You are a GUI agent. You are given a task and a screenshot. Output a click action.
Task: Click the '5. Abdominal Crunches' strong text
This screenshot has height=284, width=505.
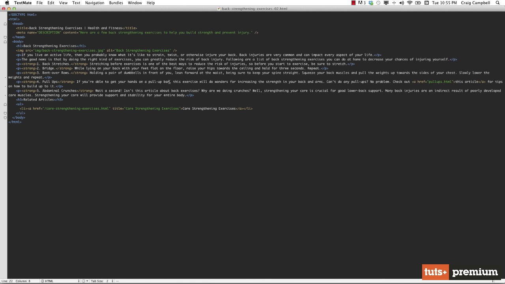[56, 91]
